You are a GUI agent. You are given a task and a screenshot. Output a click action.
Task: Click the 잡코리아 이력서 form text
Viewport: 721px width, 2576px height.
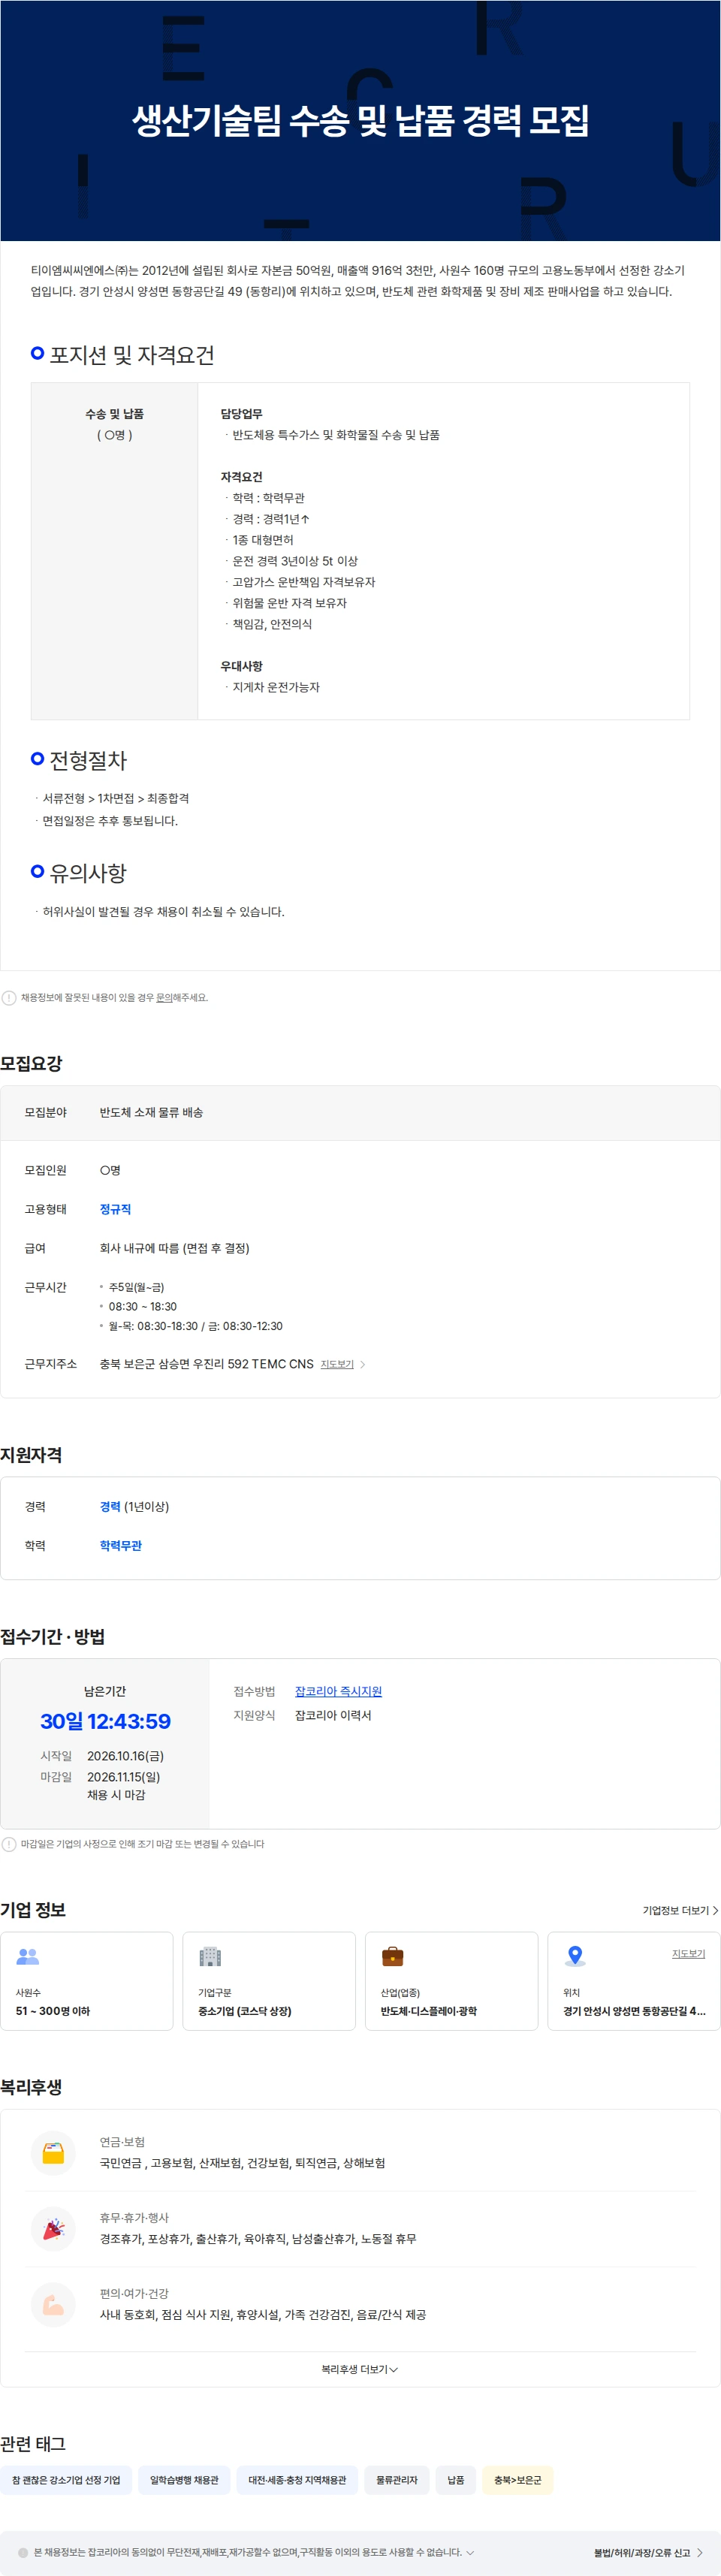[x=333, y=1715]
